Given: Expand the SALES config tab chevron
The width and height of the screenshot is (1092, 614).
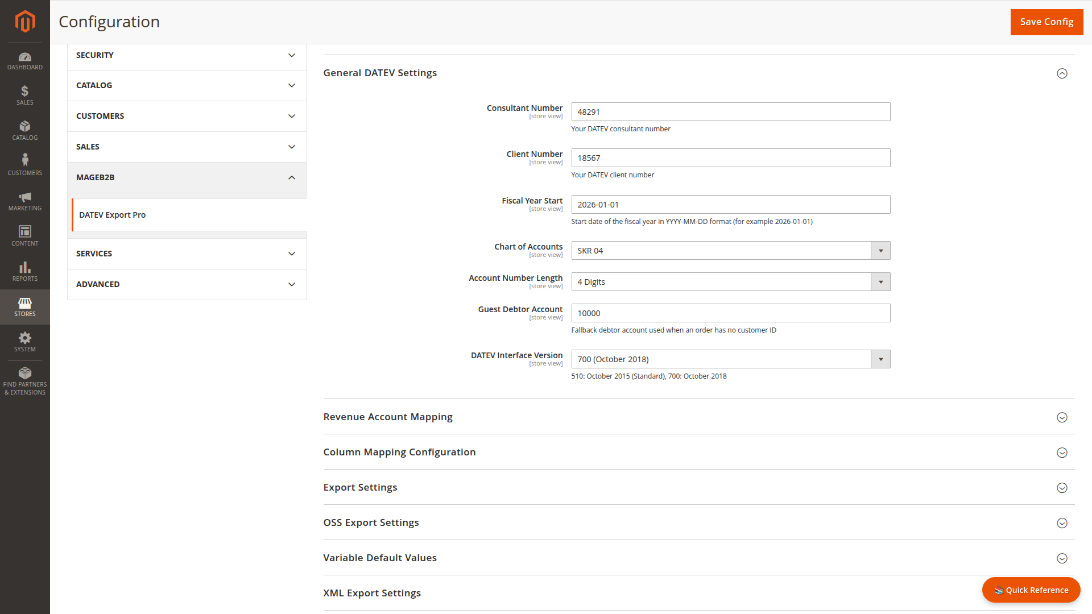Looking at the screenshot, I should coord(292,147).
